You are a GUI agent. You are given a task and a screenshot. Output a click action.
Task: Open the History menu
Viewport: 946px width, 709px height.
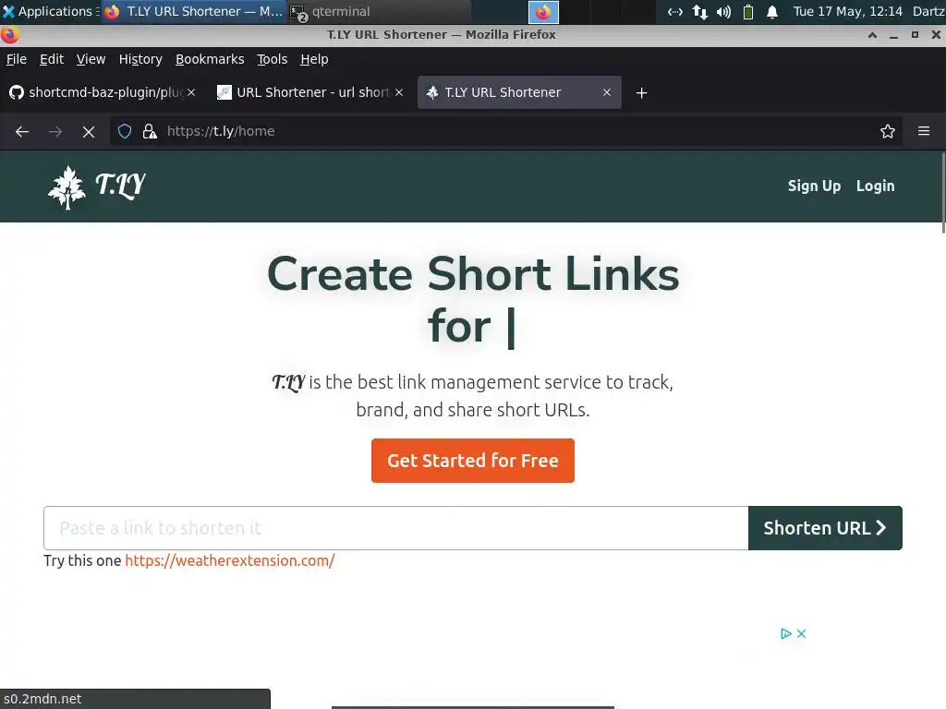(x=140, y=59)
